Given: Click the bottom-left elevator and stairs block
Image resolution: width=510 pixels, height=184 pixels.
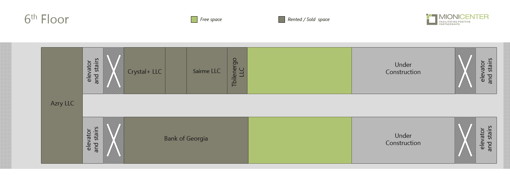Looking at the screenshot, I should point(93,140).
